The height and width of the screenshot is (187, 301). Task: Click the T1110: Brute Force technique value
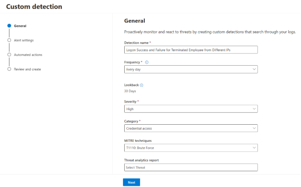pyautogui.click(x=140, y=148)
